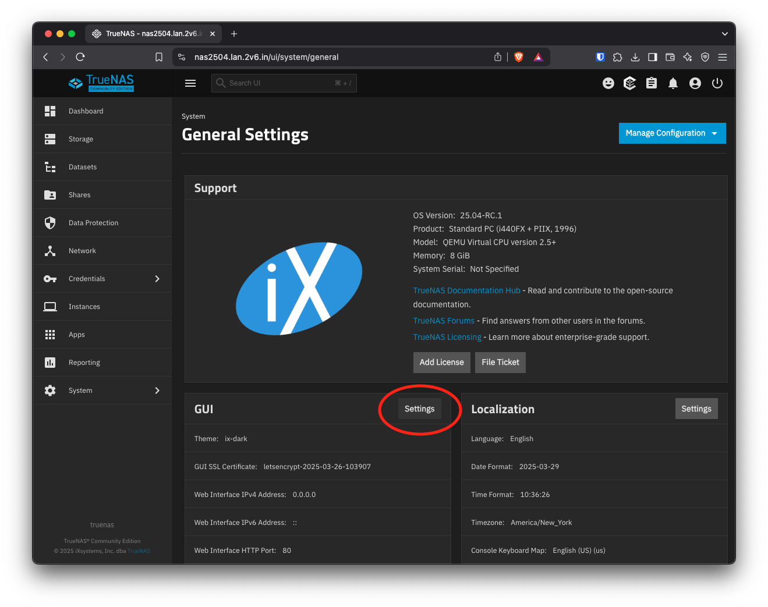The image size is (768, 607).
Task: Click the System gear icon
Action: click(x=50, y=391)
